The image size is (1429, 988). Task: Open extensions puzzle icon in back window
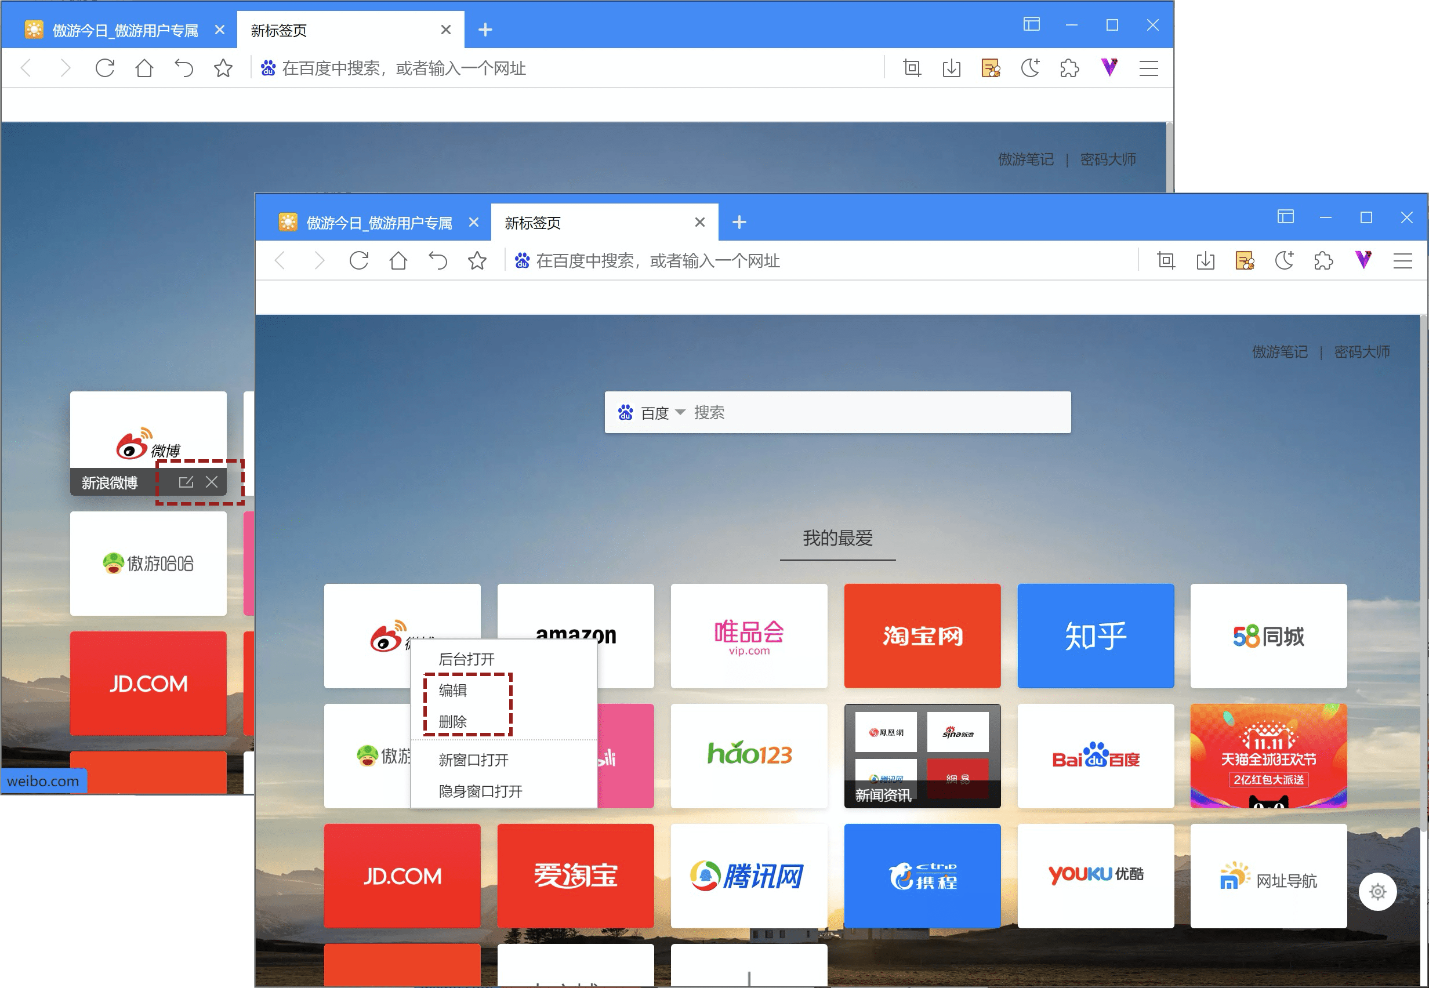1069,68
